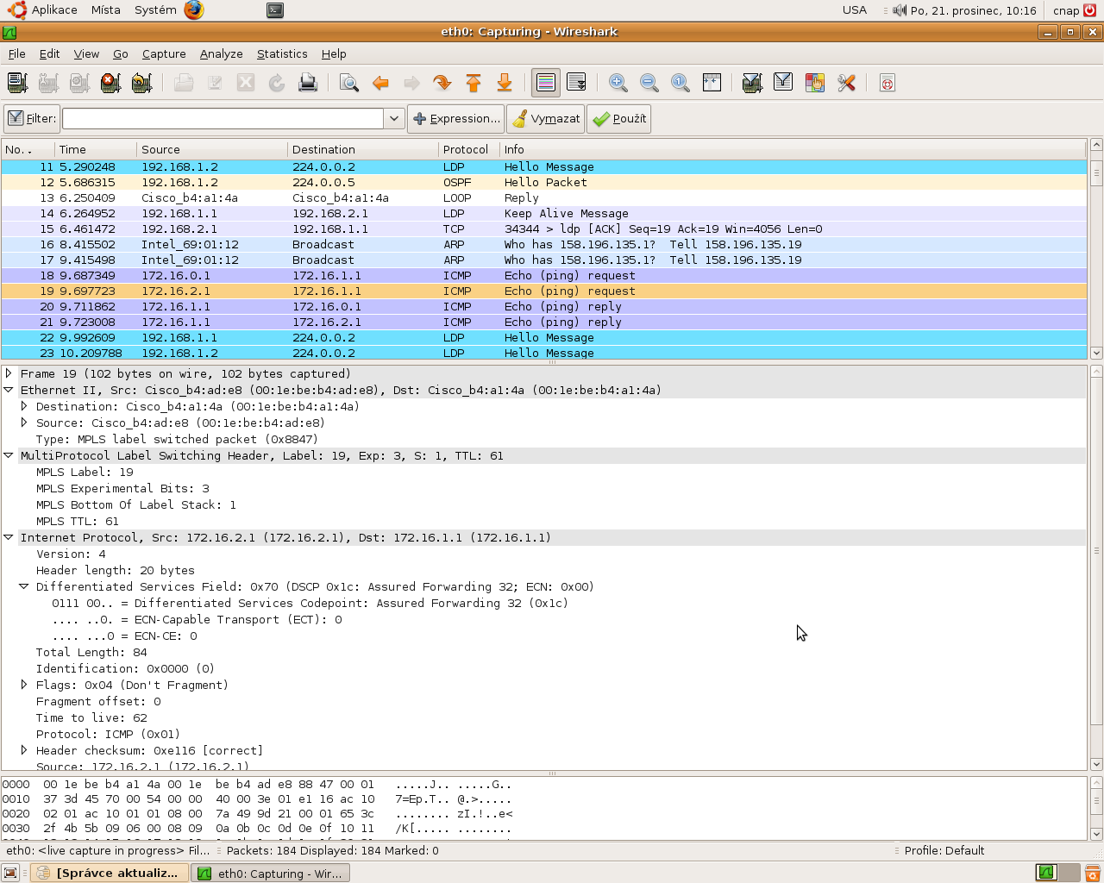Click the packet list vertical scrollbar
The image size is (1104, 883).
1096,248
